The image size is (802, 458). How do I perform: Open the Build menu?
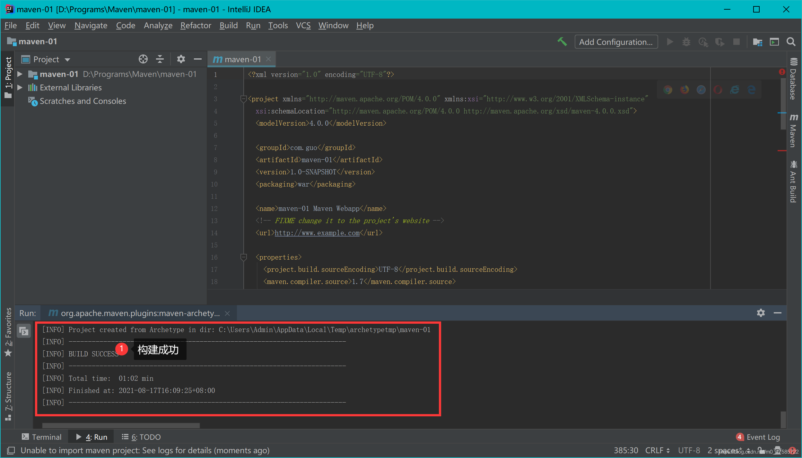click(229, 25)
